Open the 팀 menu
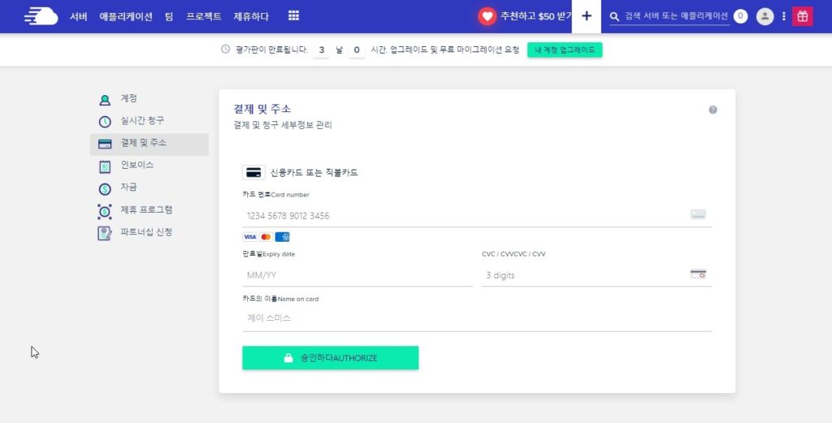Screen dimensions: 832x423 point(169,16)
